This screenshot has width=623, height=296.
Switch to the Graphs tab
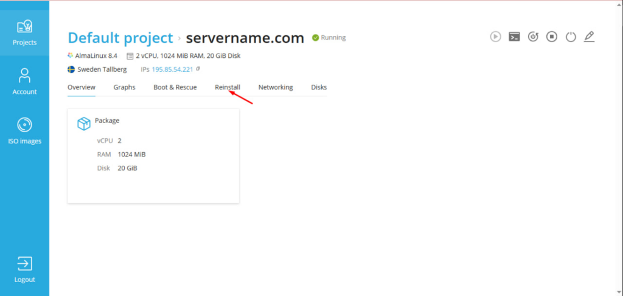point(124,87)
